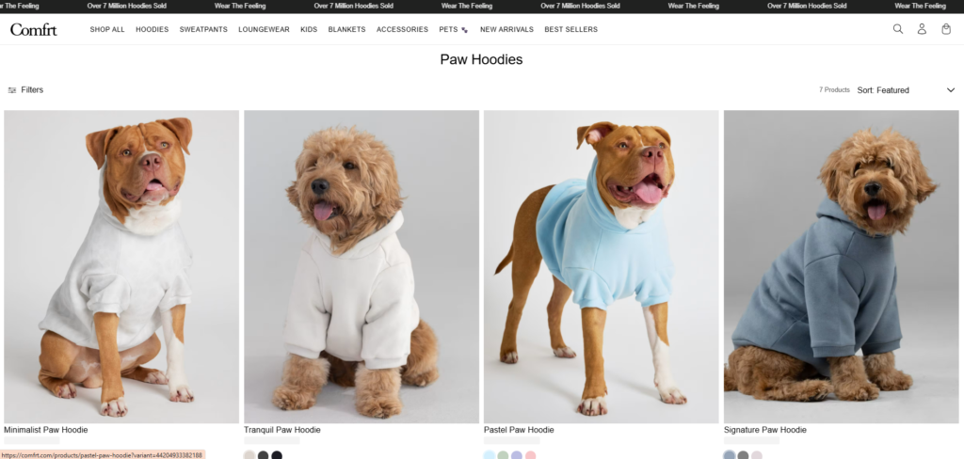Go to the Best Sellers page
Image resolution: width=964 pixels, height=459 pixels.
(x=570, y=29)
